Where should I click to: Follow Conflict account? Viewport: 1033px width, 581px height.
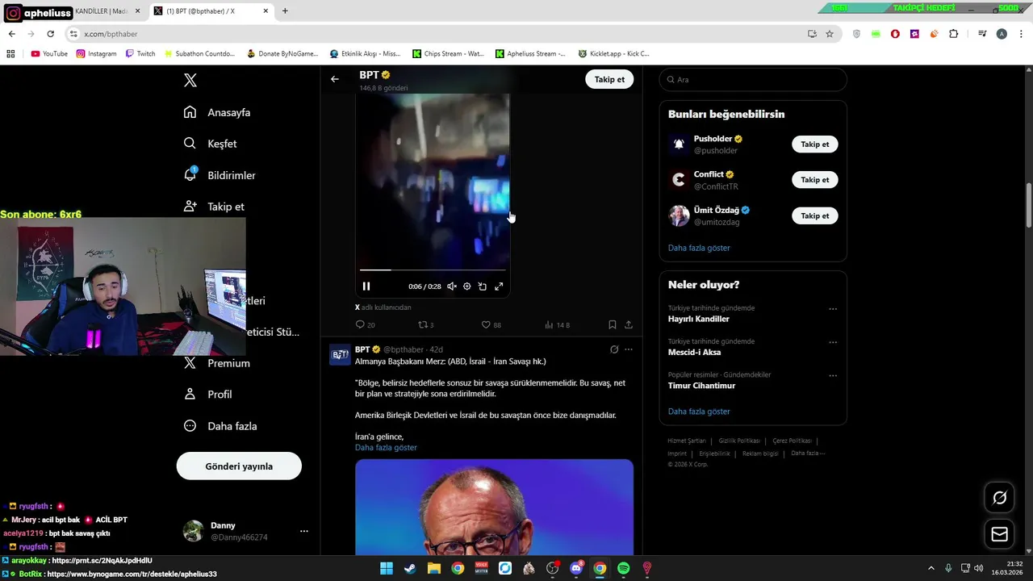pos(815,180)
